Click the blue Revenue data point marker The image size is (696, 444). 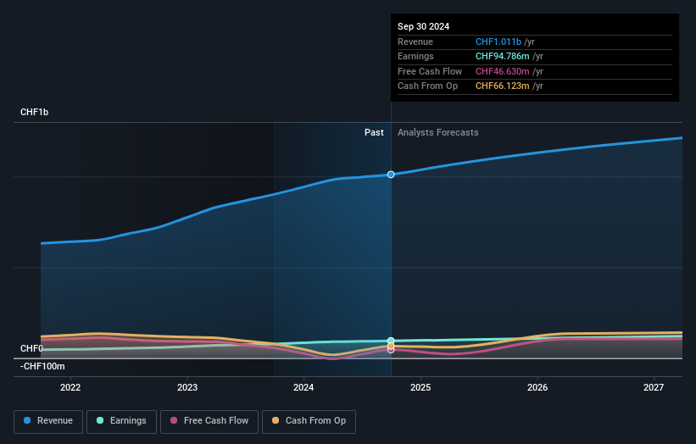(391, 175)
